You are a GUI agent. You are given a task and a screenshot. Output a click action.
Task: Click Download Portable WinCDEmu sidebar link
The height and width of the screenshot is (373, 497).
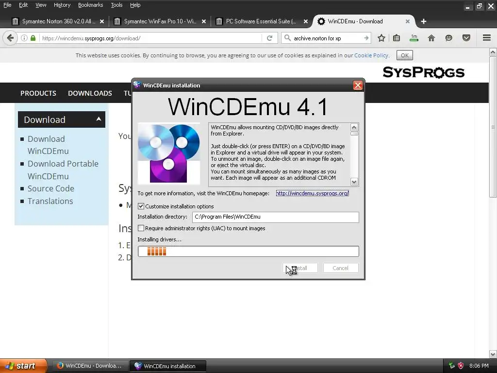[x=63, y=170]
